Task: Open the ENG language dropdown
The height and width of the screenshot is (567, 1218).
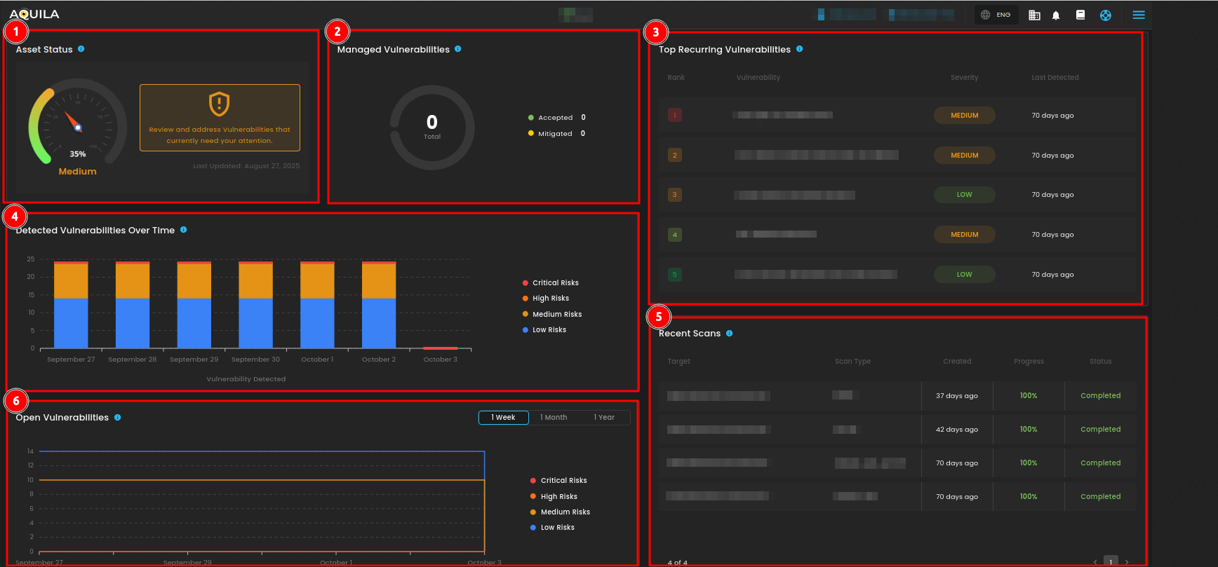Action: click(x=996, y=15)
